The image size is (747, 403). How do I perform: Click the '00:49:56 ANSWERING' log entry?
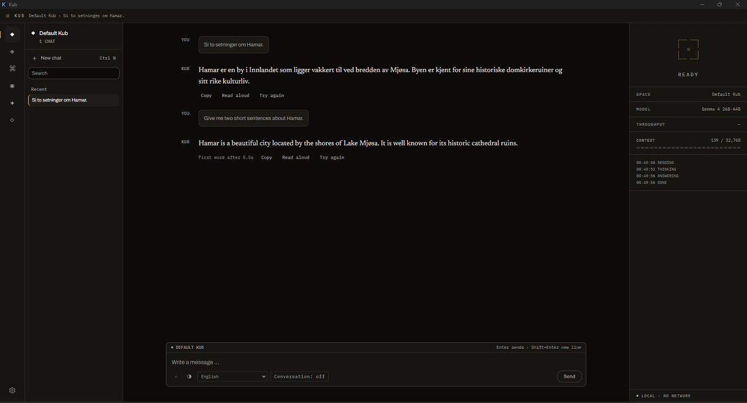click(657, 176)
